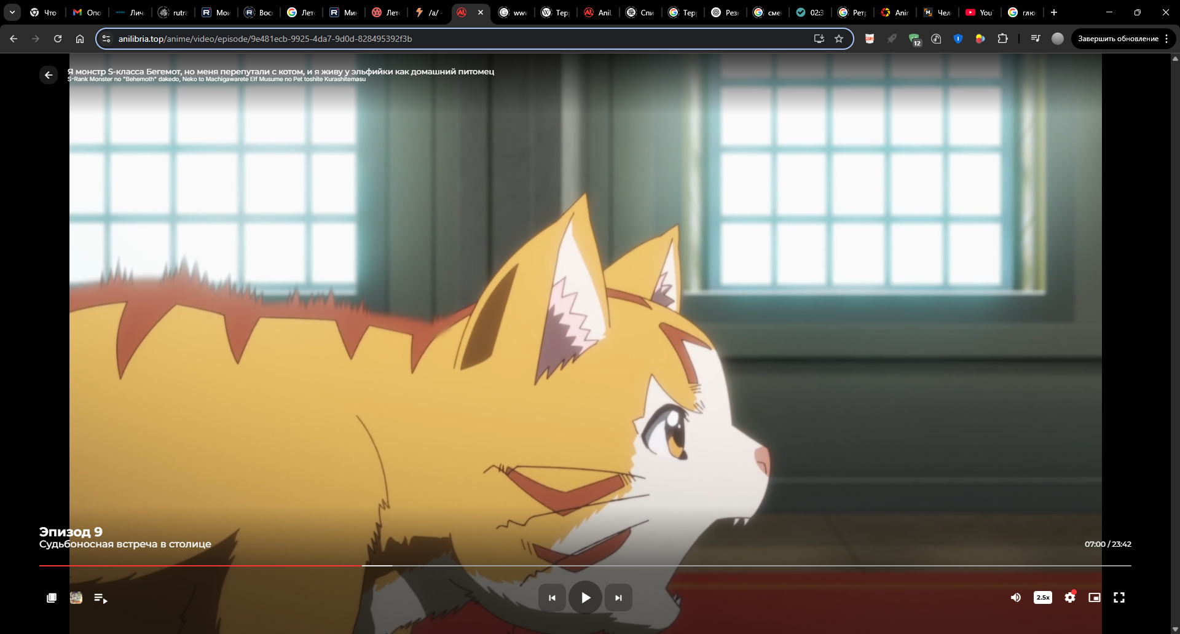Close the active AniLibria tab

(481, 12)
